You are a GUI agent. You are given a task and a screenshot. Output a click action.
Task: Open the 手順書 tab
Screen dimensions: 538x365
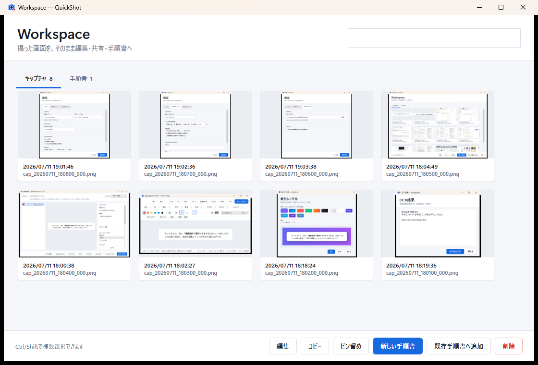81,79
